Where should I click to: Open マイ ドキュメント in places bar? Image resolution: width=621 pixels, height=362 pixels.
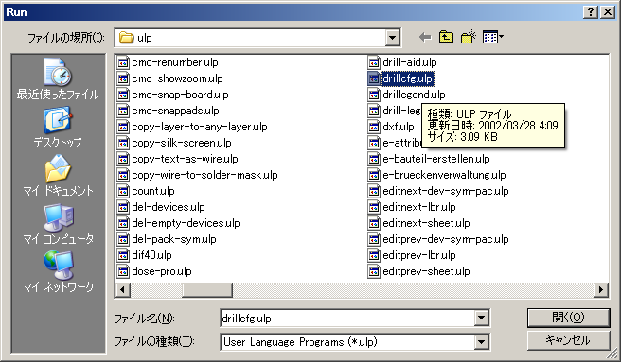coord(58,175)
